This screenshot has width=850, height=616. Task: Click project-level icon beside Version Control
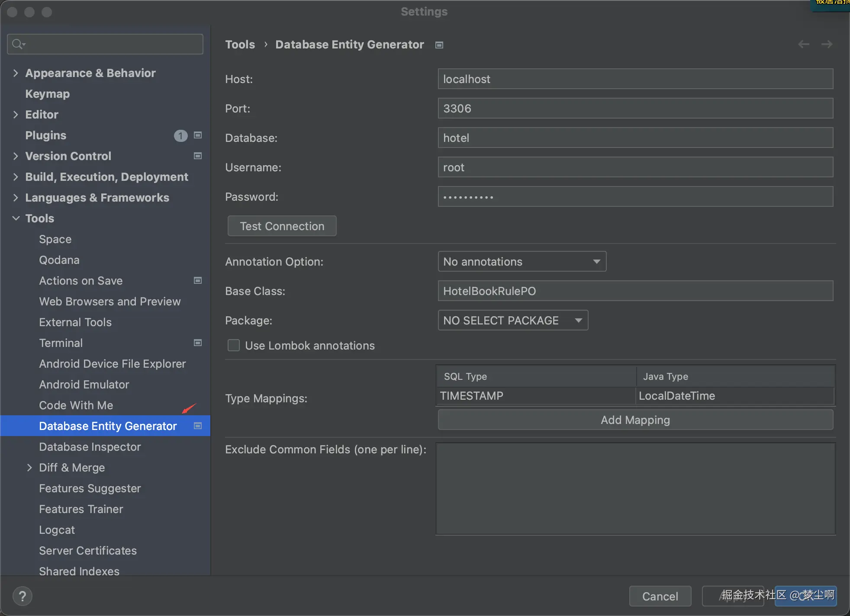pyautogui.click(x=198, y=156)
